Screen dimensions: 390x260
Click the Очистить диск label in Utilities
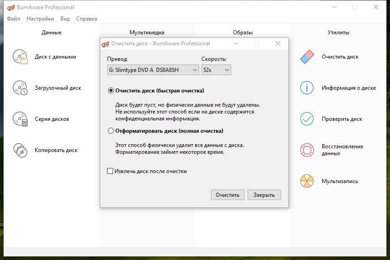point(340,57)
